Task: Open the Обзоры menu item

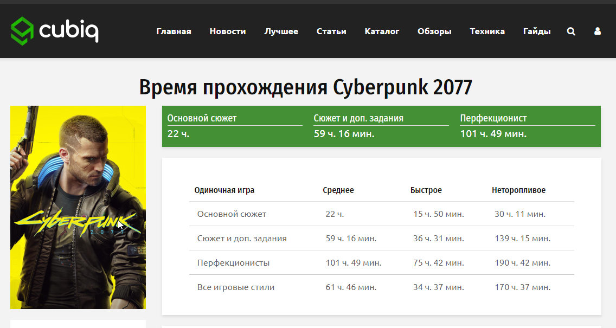Action: tap(434, 31)
